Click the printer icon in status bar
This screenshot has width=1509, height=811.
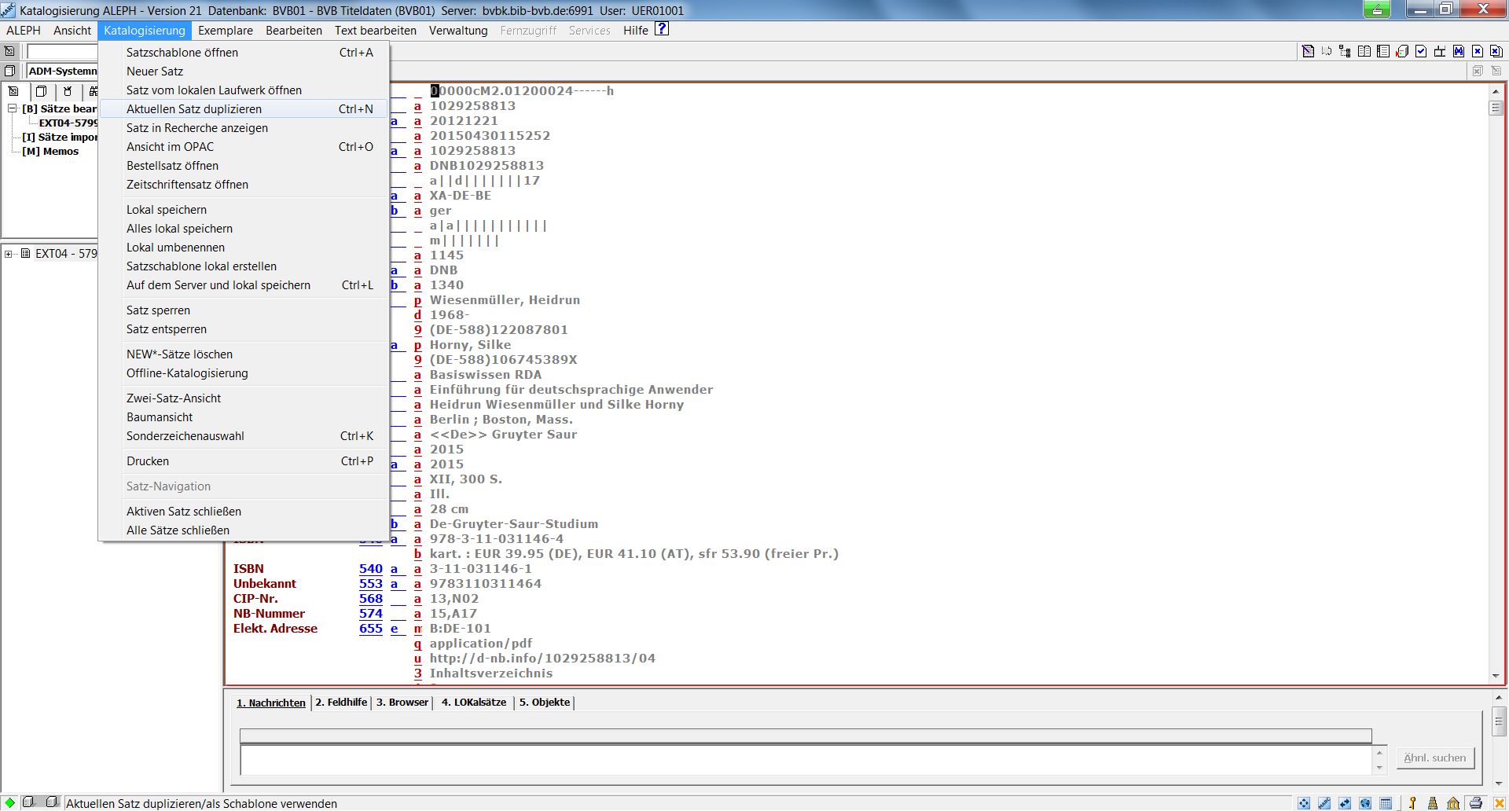coord(1476,803)
